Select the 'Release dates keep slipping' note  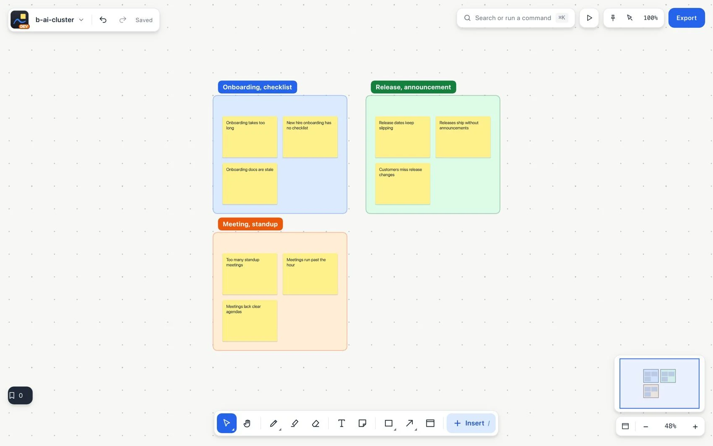click(403, 137)
